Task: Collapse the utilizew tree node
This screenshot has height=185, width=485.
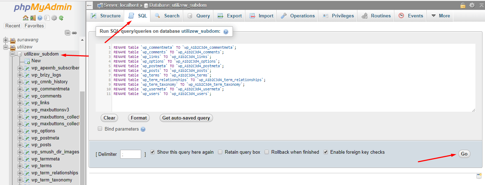Action: click(5, 47)
